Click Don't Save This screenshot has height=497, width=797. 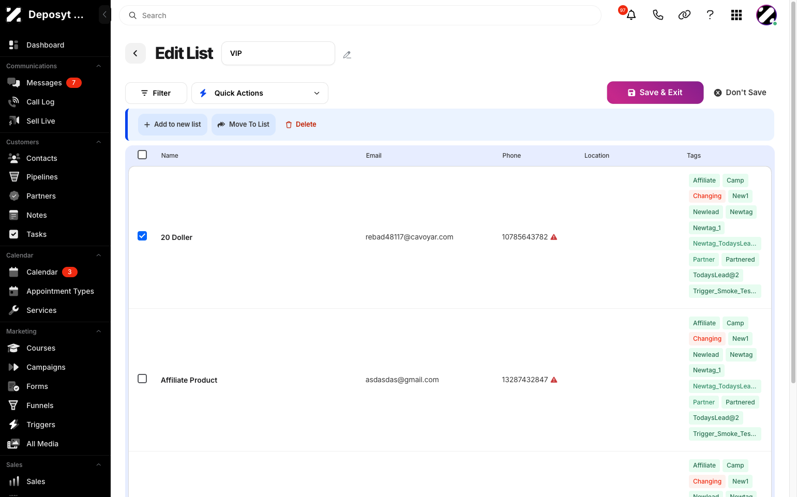coord(740,93)
